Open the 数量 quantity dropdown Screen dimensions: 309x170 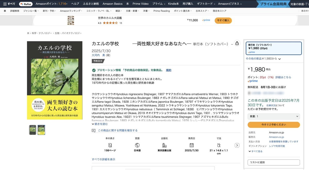273,116
